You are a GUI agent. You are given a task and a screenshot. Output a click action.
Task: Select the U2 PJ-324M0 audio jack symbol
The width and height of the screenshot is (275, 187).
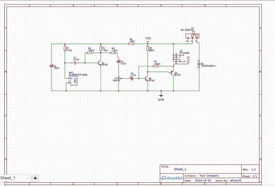pos(181,59)
